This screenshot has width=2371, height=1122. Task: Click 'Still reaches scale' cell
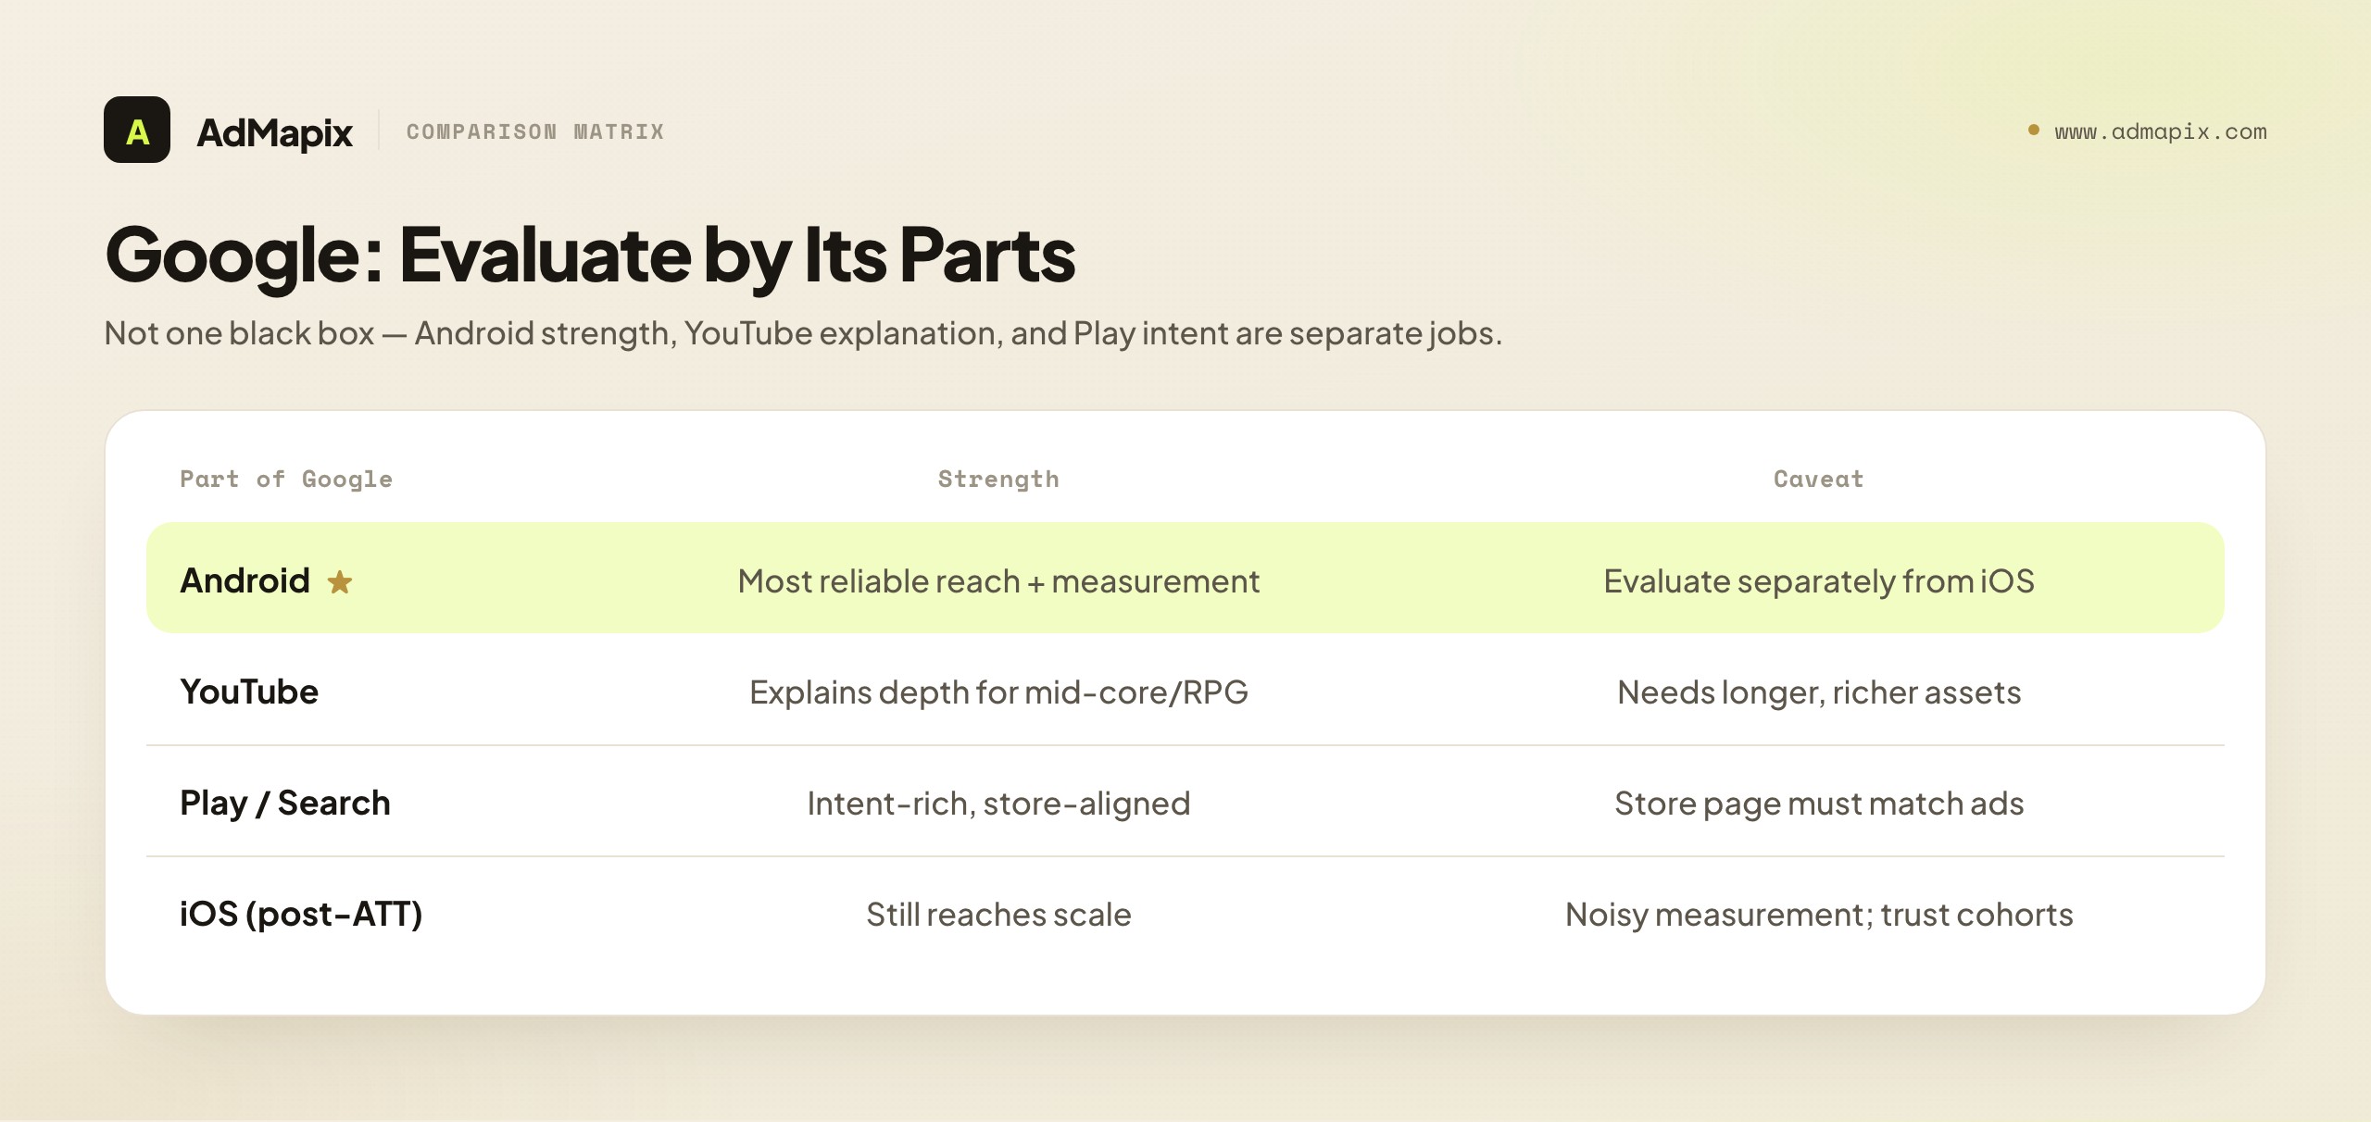(x=998, y=915)
